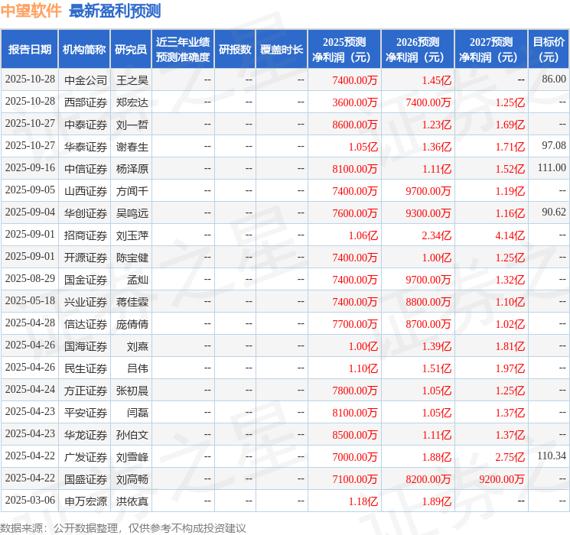Click the 2026预测净利润 column header

[x=418, y=50]
